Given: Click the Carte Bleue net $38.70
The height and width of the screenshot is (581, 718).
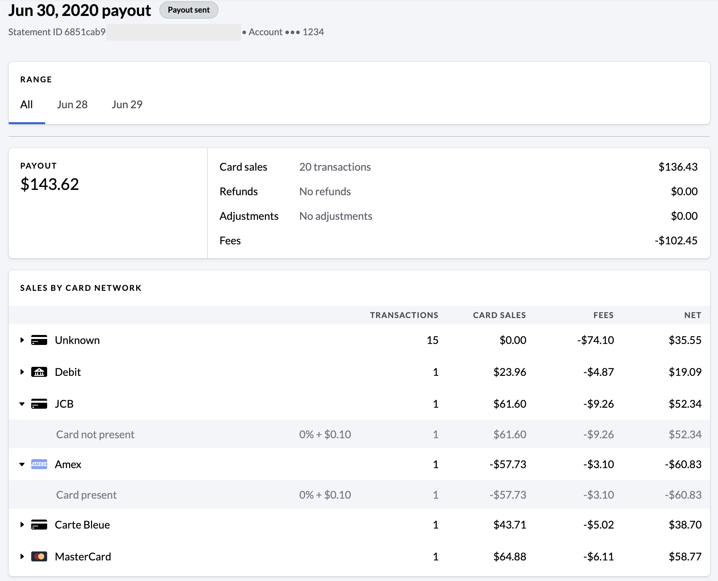Looking at the screenshot, I should (685, 525).
